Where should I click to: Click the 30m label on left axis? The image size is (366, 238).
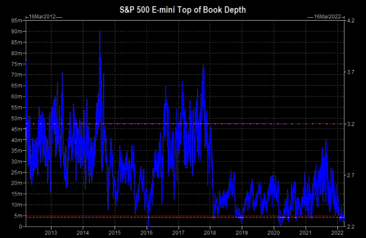tap(17, 162)
